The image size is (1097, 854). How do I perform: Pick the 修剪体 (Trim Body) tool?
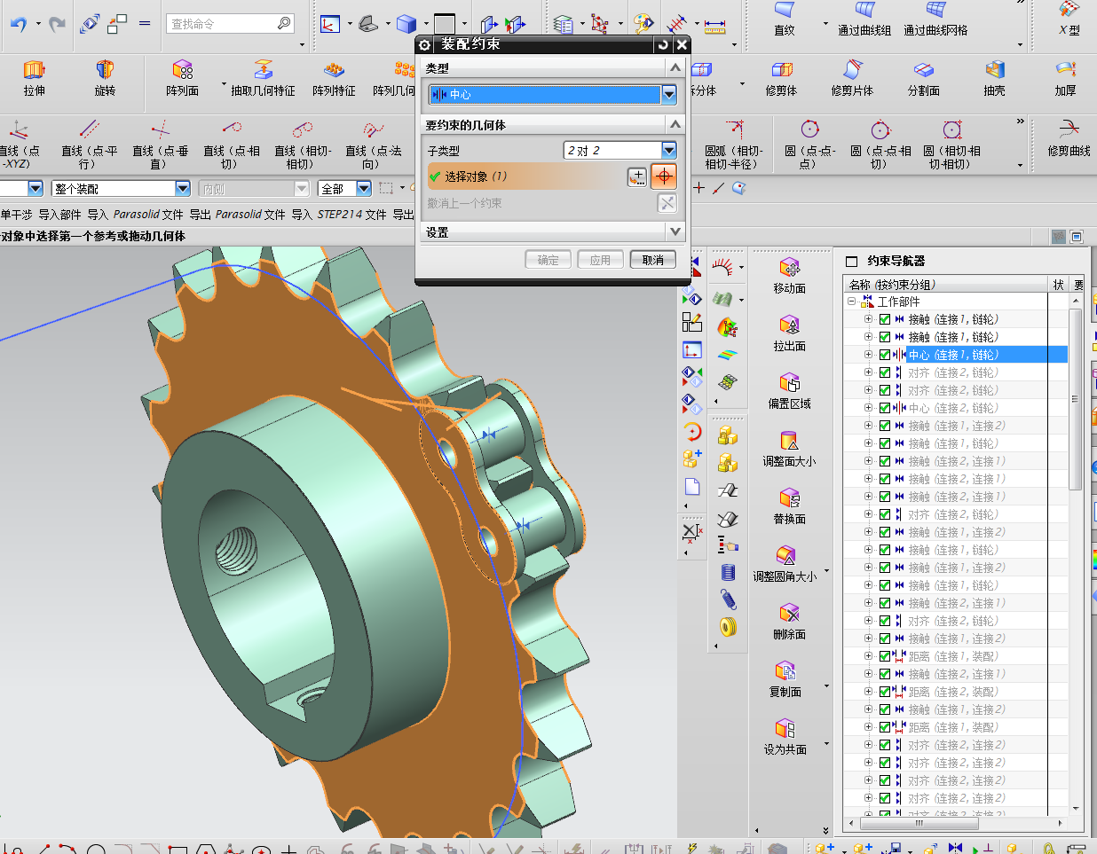781,77
